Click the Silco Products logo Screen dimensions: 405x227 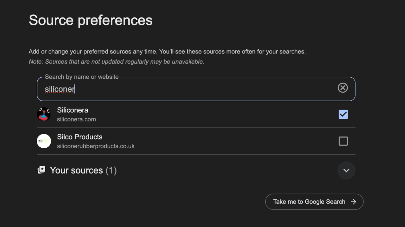[x=44, y=141]
